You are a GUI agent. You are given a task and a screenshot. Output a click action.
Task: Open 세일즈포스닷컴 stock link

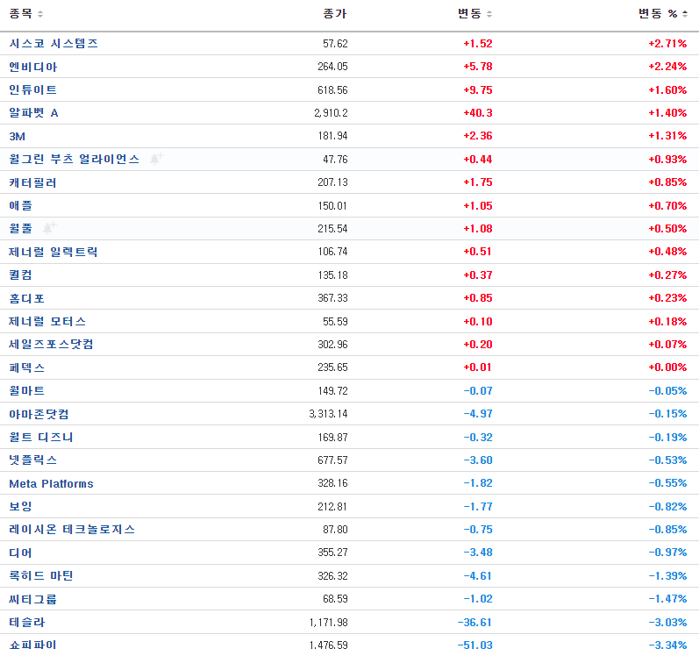[x=51, y=344]
